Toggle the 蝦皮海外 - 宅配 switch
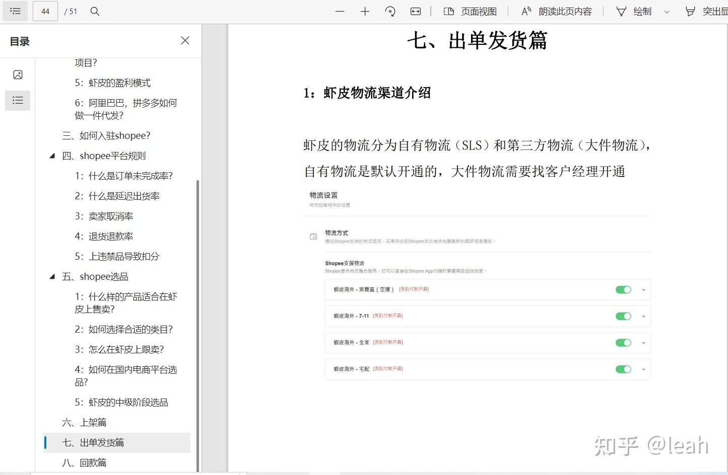This screenshot has width=728, height=475. tap(623, 369)
